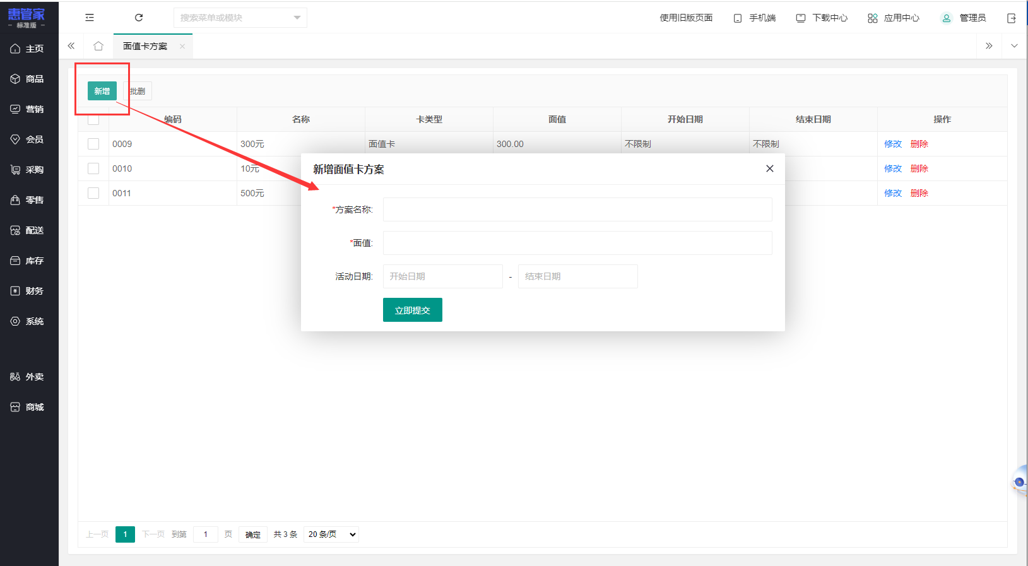Click the 确定 pagination confirm button
Viewport: 1028px width, 566px height.
(x=253, y=534)
